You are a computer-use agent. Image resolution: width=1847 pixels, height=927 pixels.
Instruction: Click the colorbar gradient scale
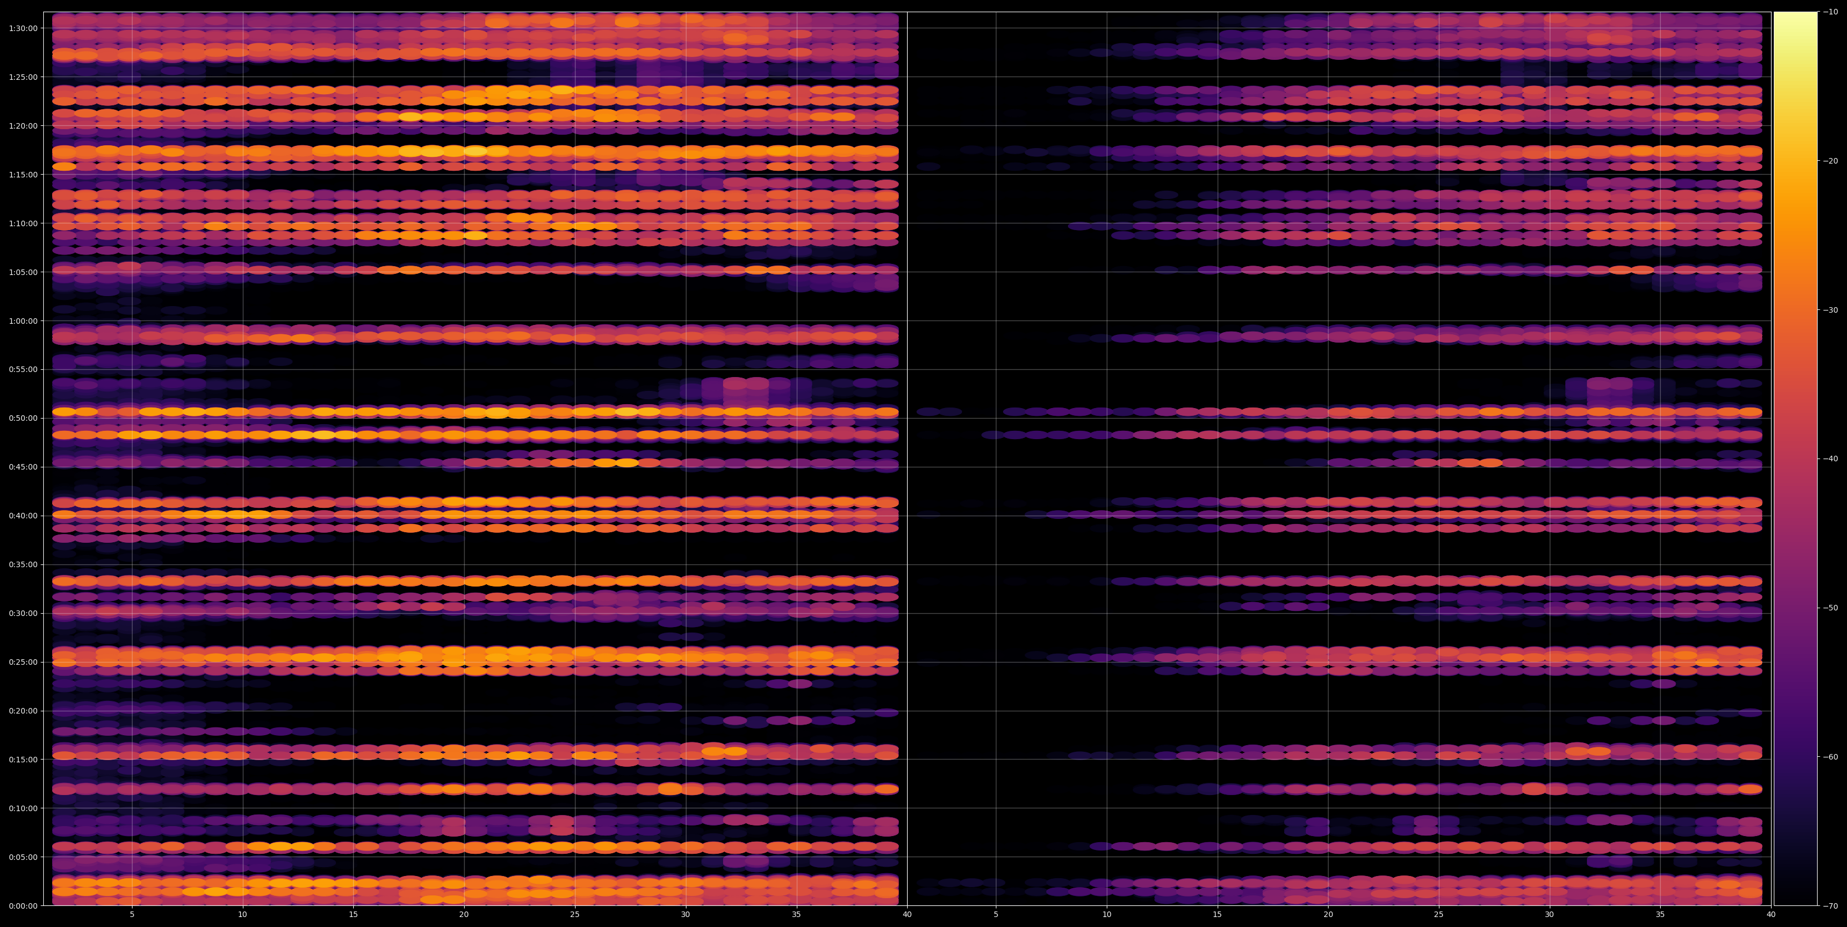click(x=1795, y=459)
